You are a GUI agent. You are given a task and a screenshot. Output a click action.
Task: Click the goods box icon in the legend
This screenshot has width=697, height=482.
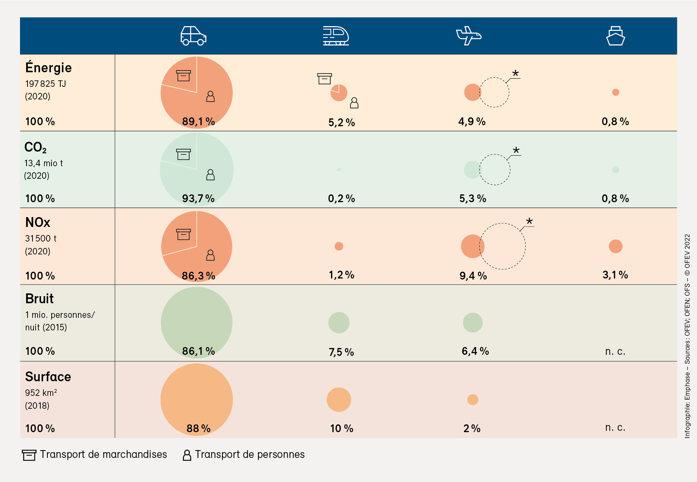(x=29, y=455)
